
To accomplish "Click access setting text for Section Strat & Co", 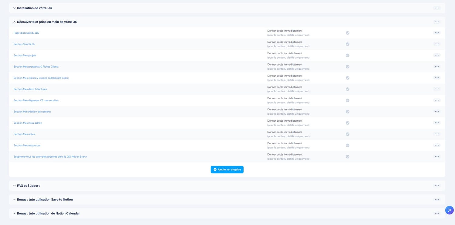I will click(x=288, y=44).
